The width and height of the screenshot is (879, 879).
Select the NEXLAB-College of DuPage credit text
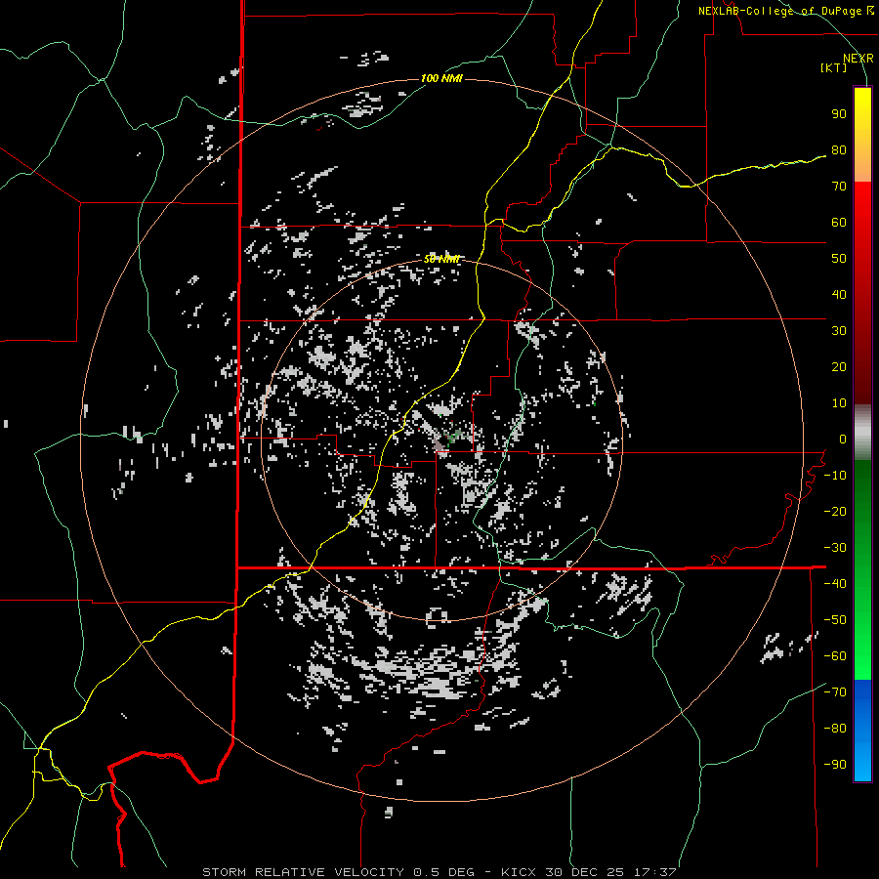tap(785, 11)
